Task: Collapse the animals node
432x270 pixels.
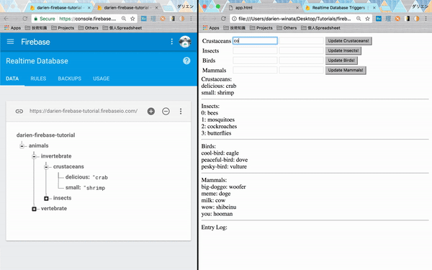Action: pyautogui.click(x=22, y=145)
